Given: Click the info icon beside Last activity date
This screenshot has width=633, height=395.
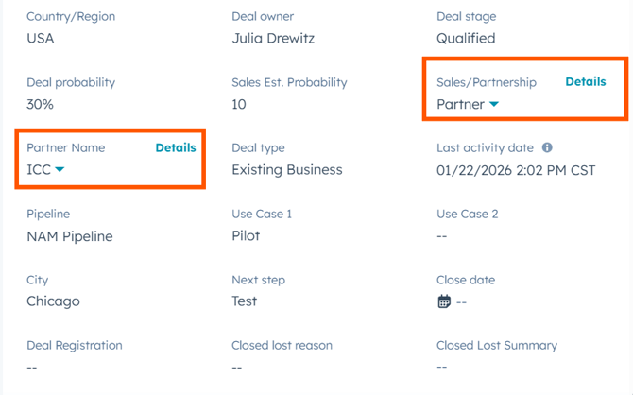Looking at the screenshot, I should click(x=547, y=148).
